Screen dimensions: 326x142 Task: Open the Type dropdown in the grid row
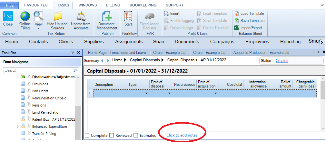(146, 93)
